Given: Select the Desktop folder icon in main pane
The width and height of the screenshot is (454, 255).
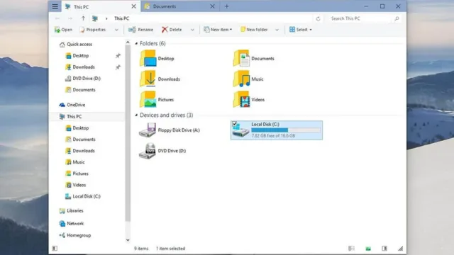Looking at the screenshot, I should coord(148,58).
